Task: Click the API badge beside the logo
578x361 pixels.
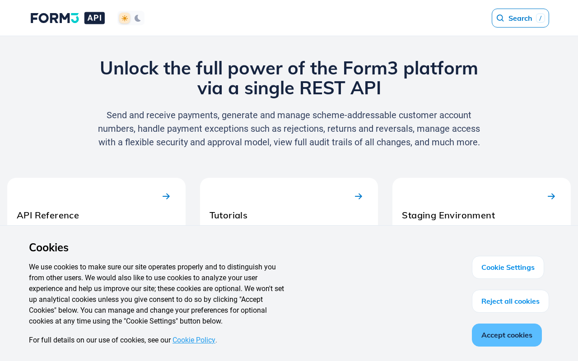Action: click(x=94, y=18)
